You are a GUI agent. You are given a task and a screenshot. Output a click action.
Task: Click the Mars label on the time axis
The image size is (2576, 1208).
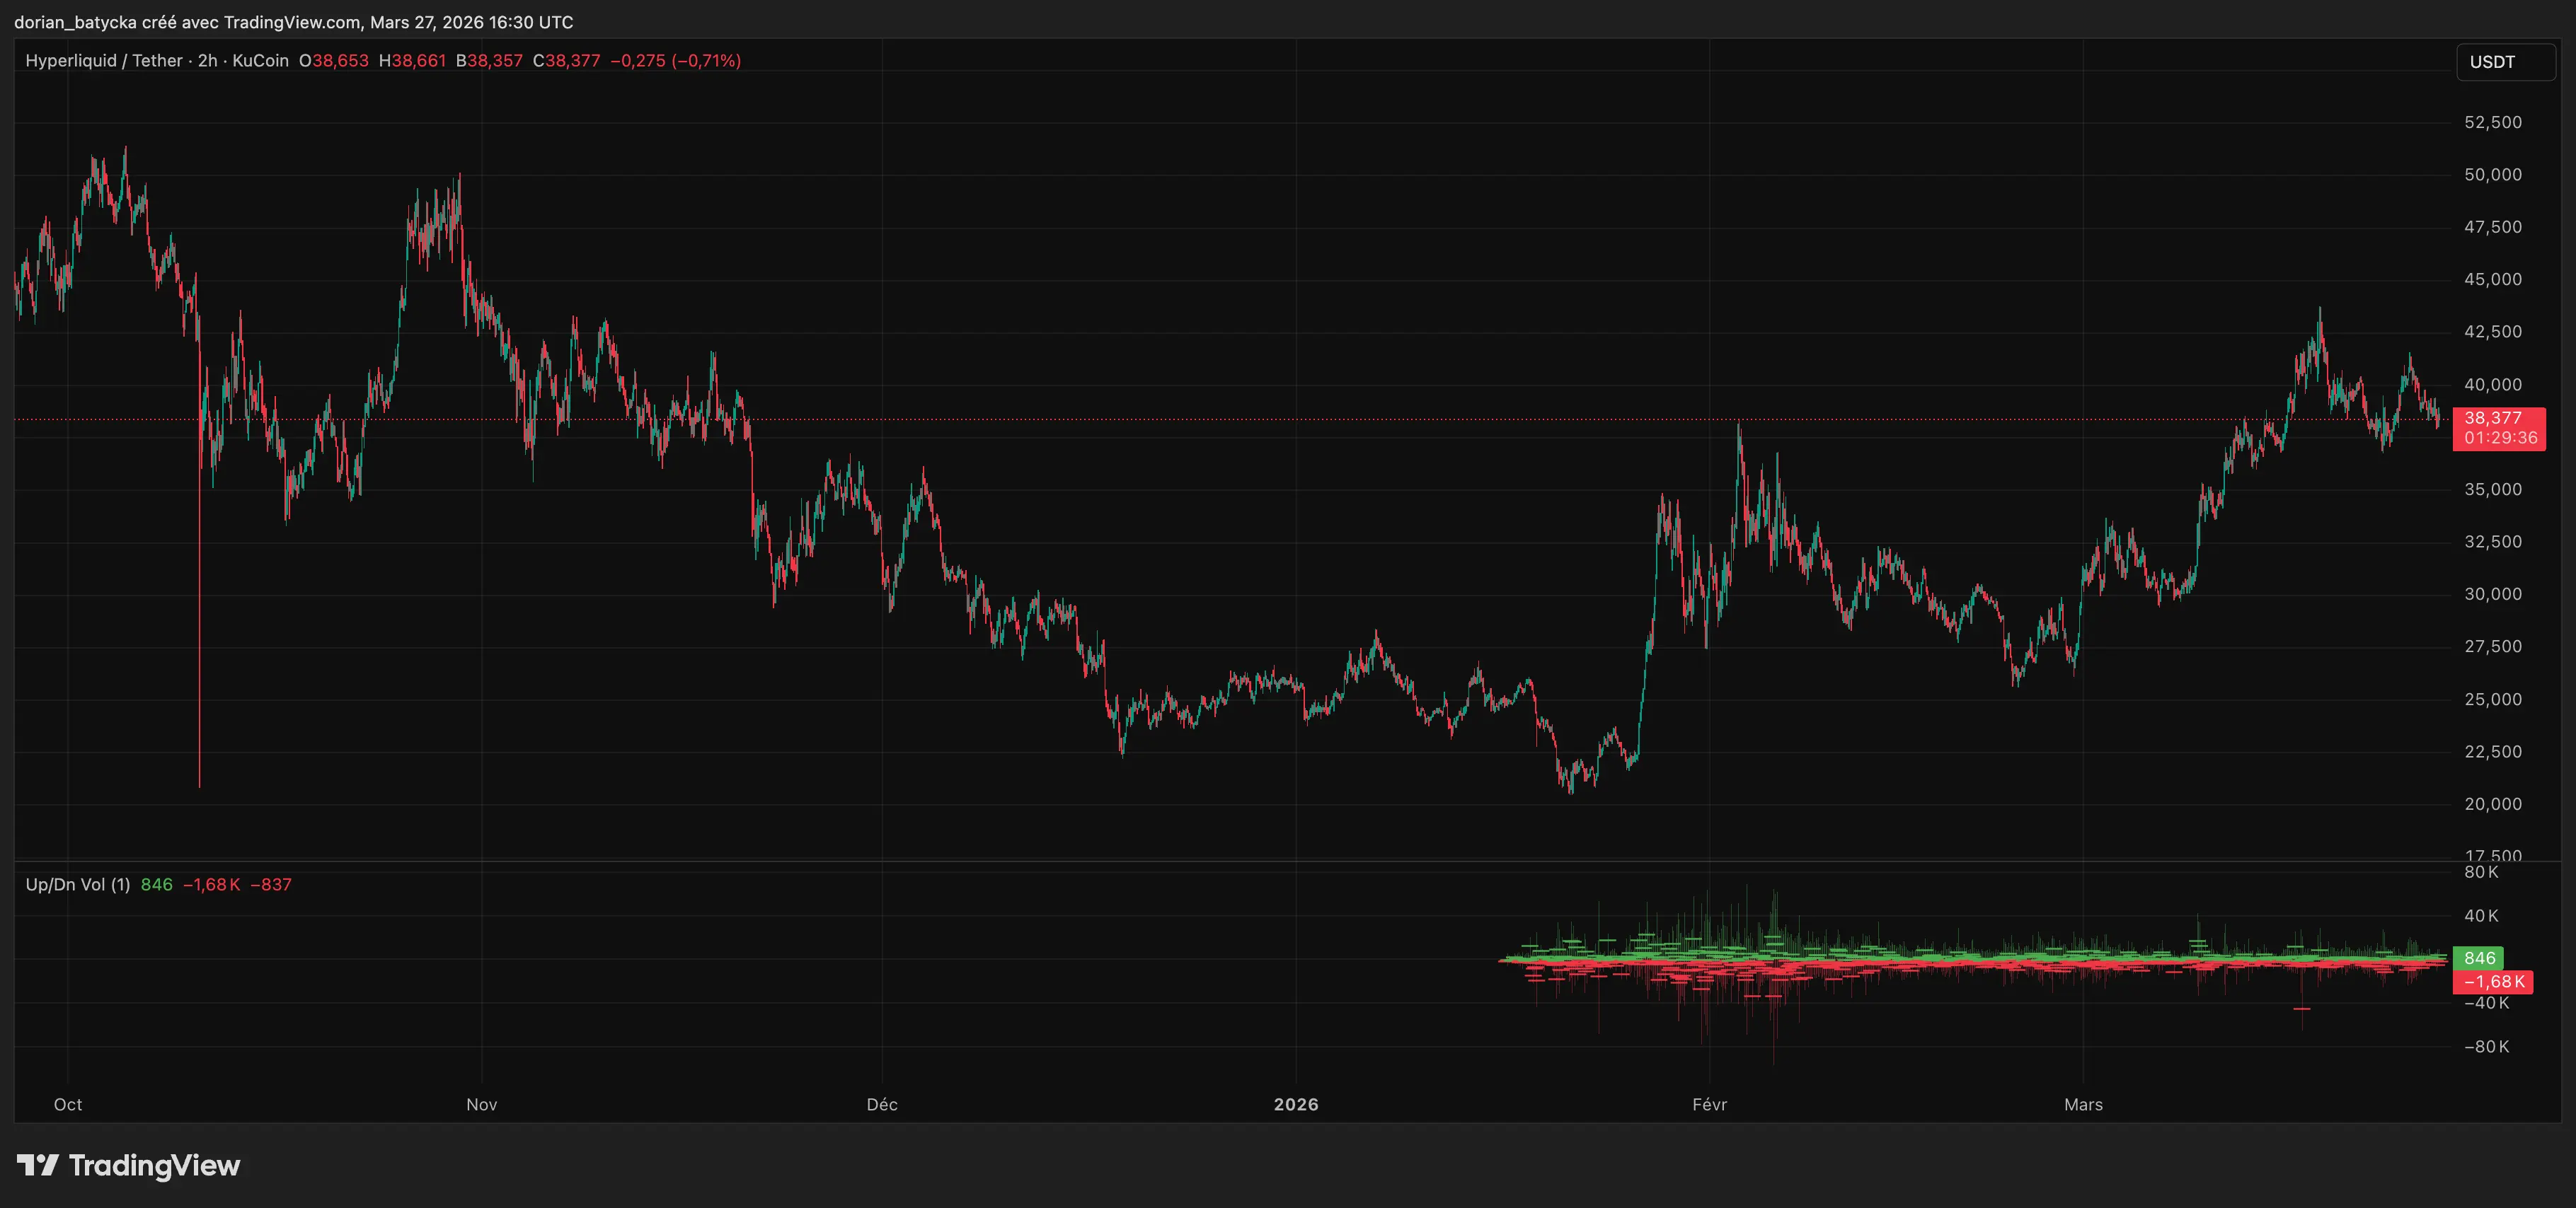(2084, 1104)
